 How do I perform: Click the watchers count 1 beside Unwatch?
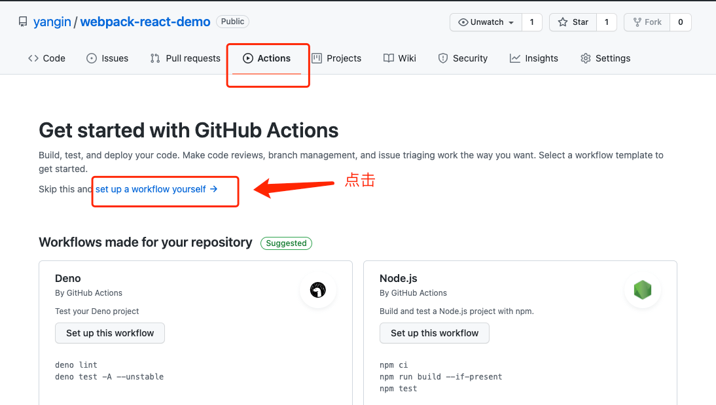click(531, 22)
